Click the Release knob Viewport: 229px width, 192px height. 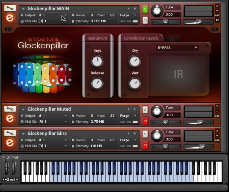pos(97,84)
